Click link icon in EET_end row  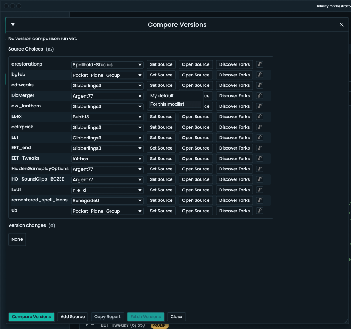coord(259,148)
